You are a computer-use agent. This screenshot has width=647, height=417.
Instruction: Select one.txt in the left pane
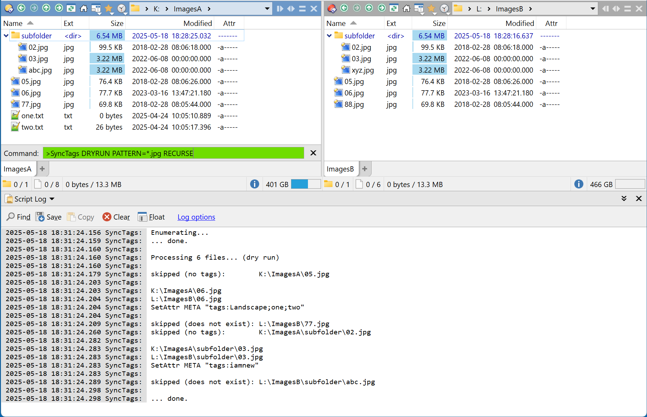coord(33,116)
